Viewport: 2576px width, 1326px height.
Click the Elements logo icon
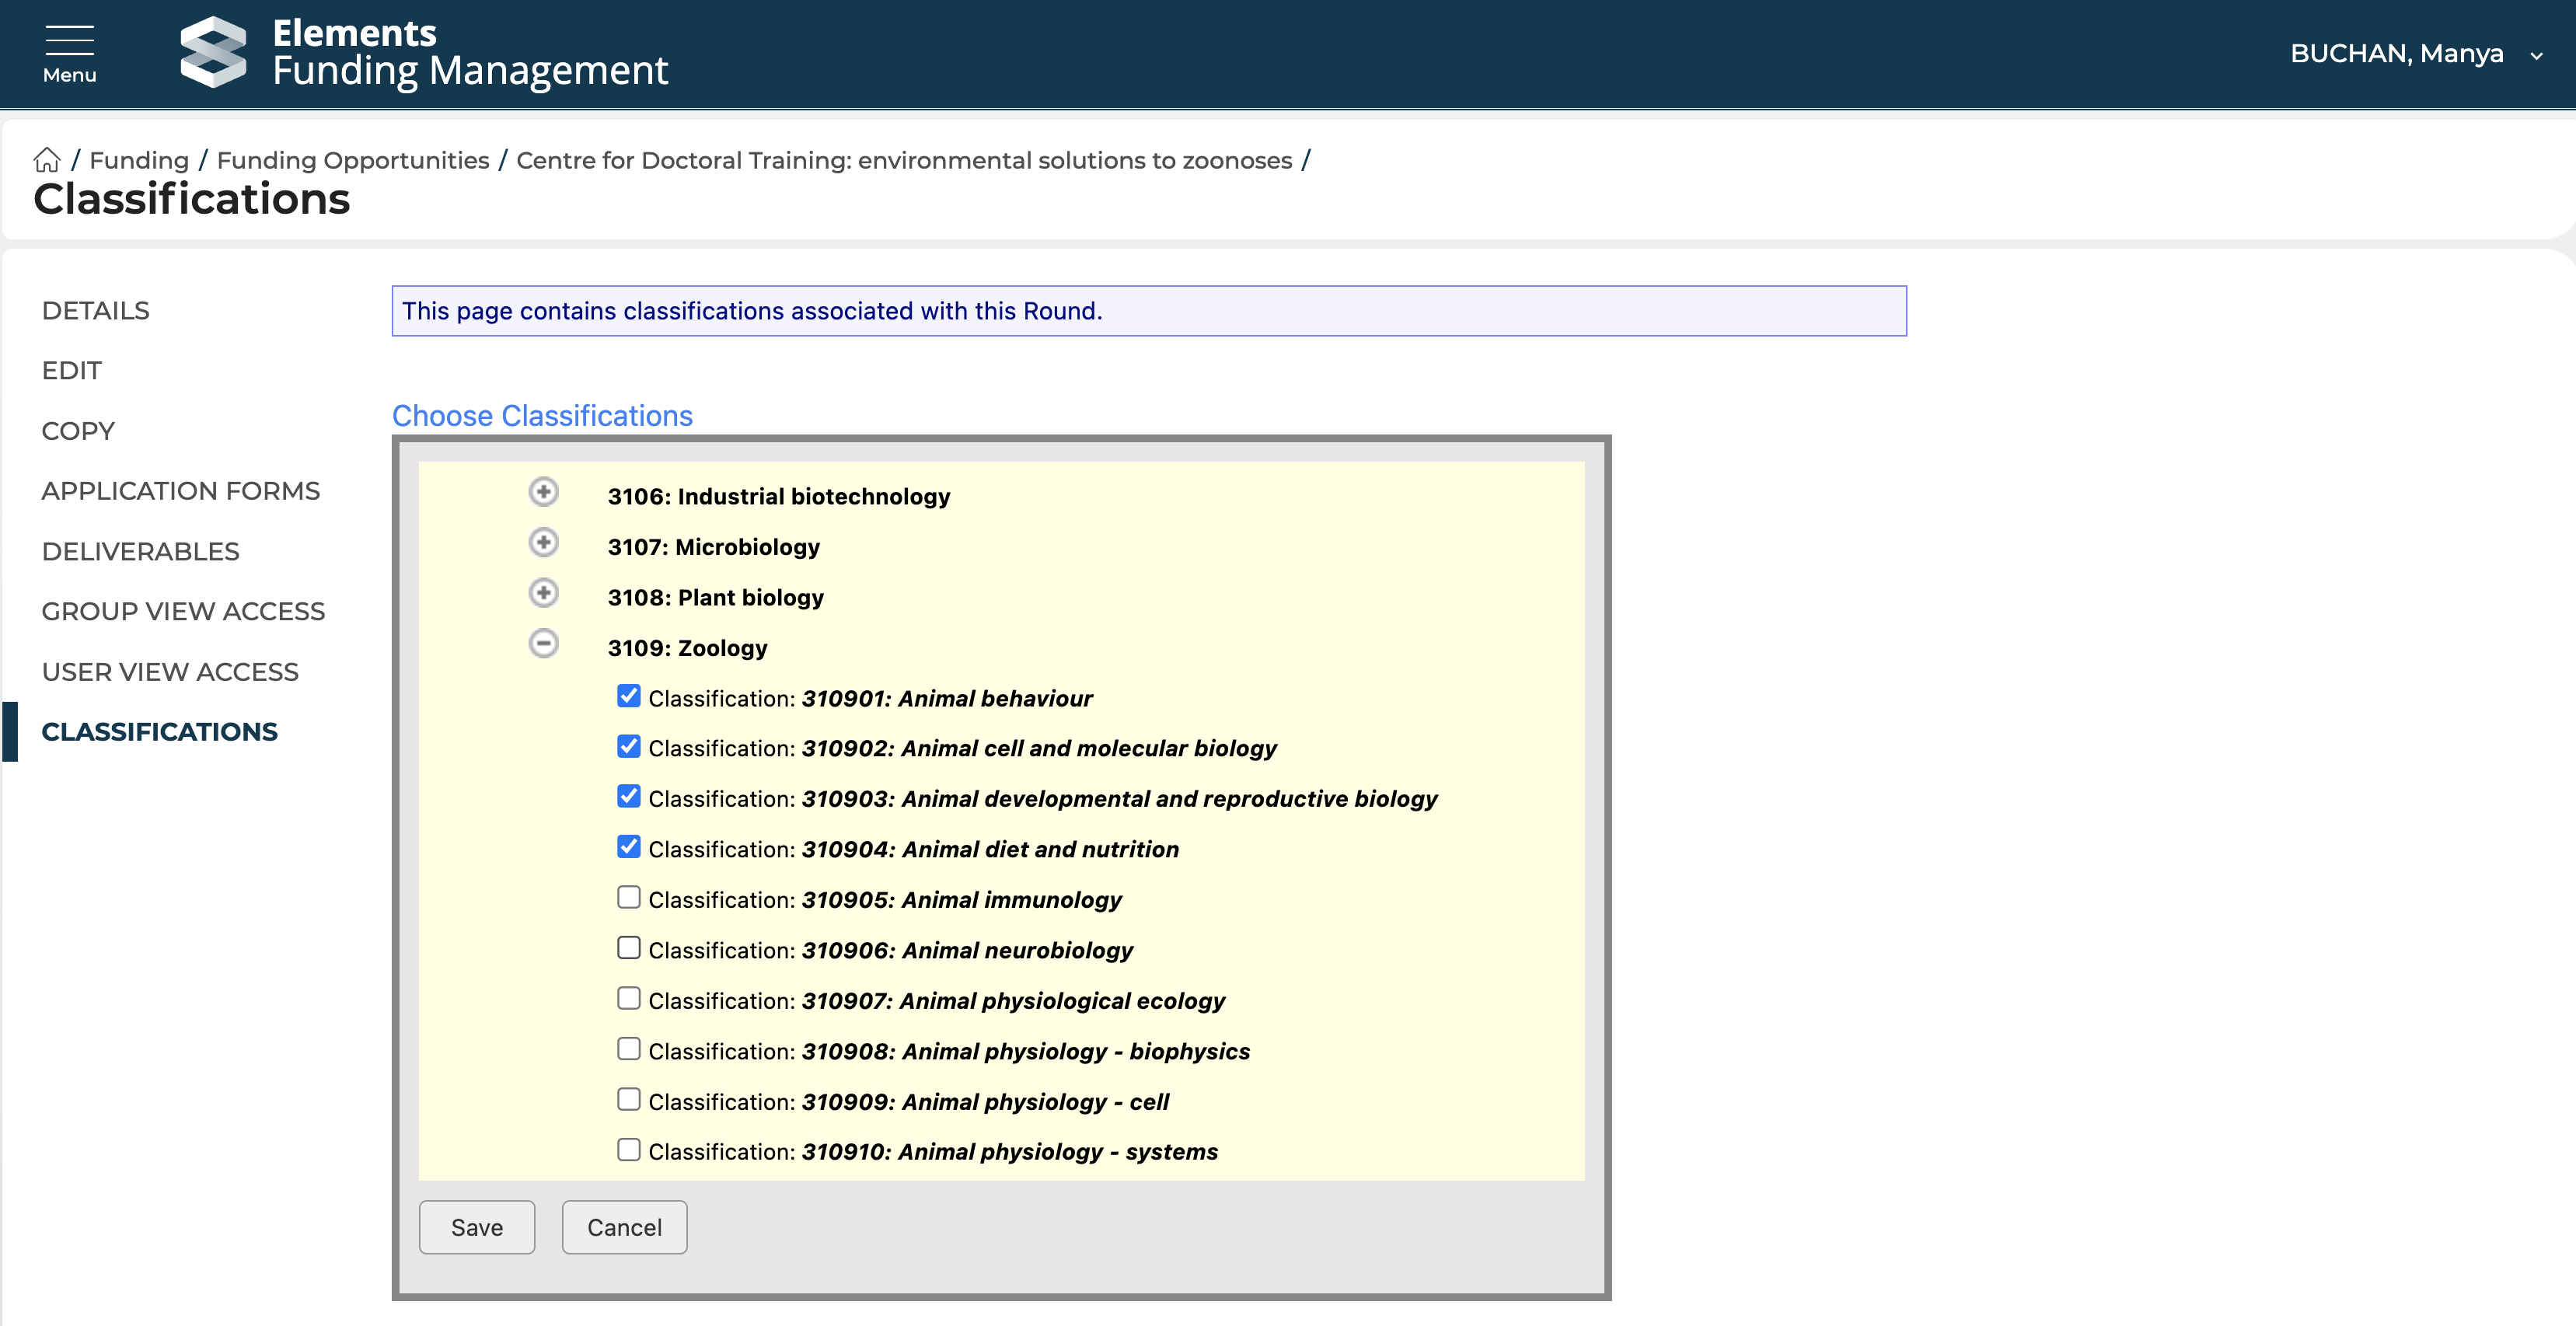point(212,52)
